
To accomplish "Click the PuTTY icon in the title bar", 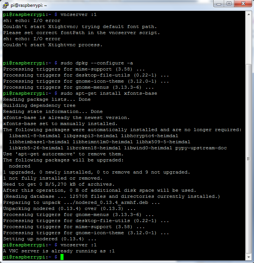I will tap(6, 5).
